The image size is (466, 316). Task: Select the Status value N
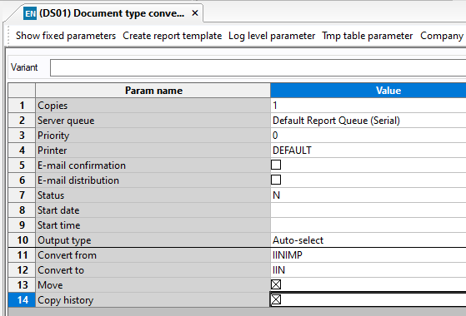(x=368, y=195)
